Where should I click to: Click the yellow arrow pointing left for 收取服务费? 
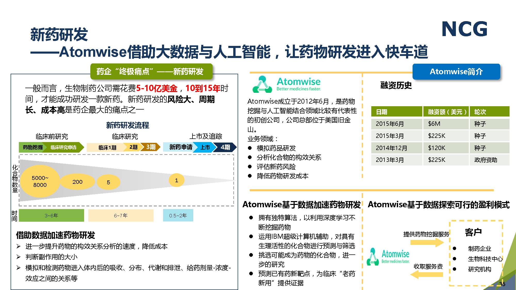coord(426,274)
